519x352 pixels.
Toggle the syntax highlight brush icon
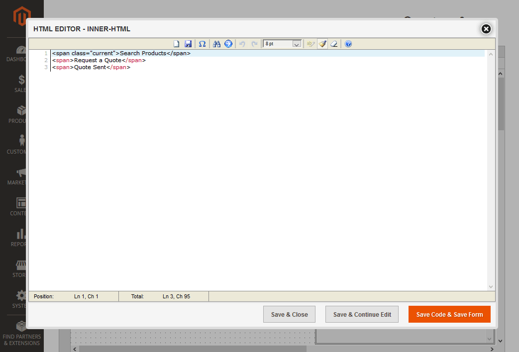point(322,44)
